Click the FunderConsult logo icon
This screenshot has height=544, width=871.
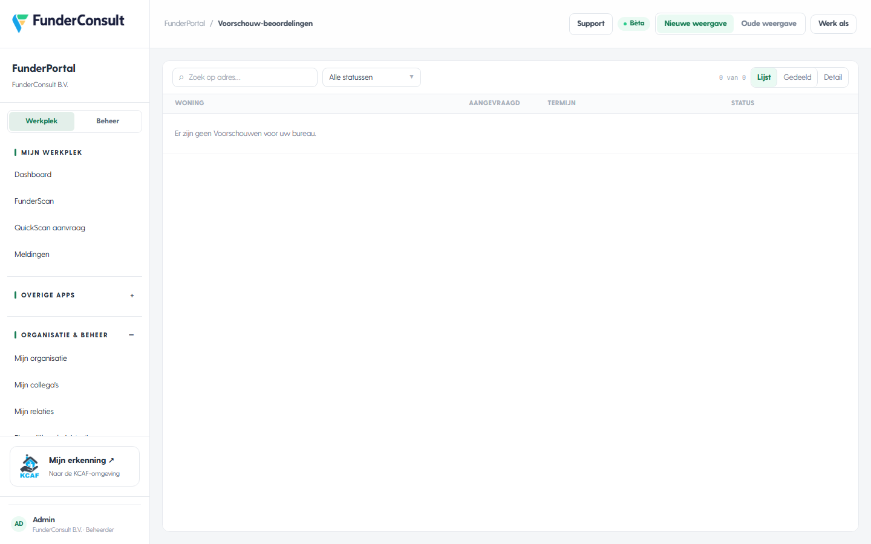[20, 23]
